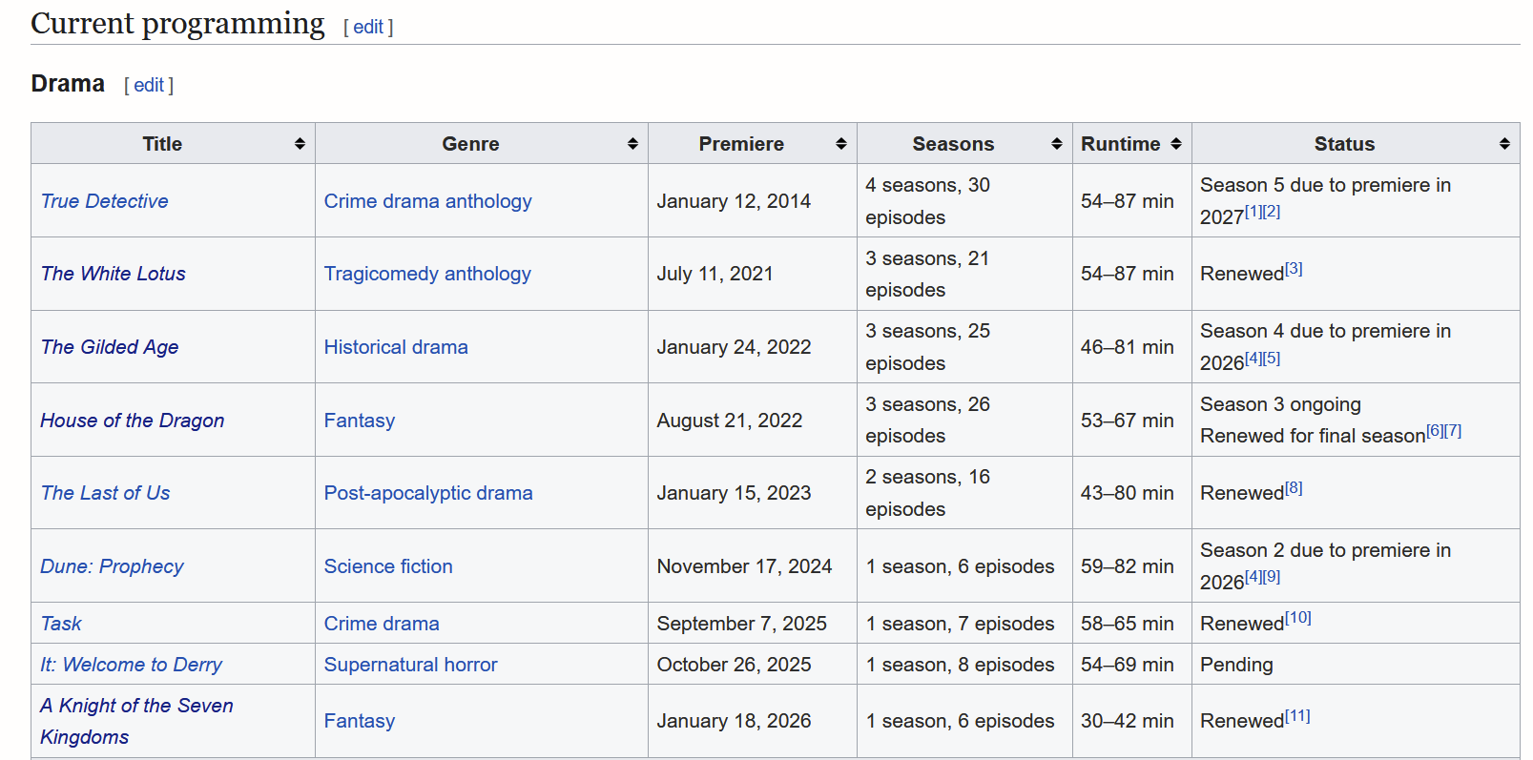Select the 'January 24, 2022' premiere date
Screen dimensions: 1533x760
[734, 347]
